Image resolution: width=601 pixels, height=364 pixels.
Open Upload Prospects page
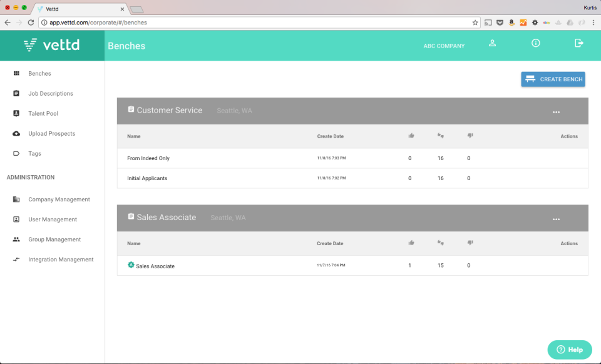tap(51, 134)
